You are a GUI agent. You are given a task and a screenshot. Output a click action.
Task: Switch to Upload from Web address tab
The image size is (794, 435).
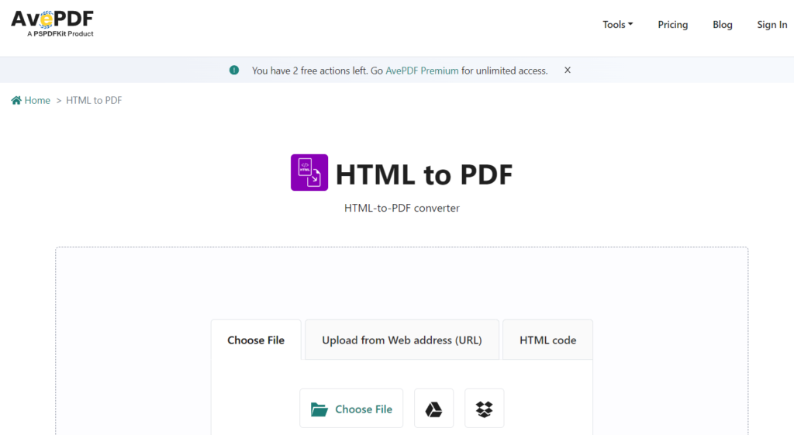402,340
